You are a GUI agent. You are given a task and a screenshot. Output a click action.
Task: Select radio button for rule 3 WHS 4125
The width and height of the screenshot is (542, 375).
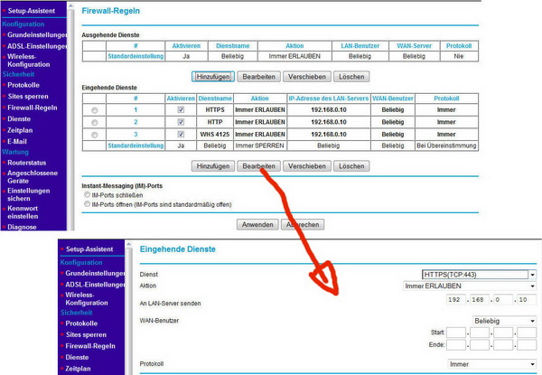95,134
